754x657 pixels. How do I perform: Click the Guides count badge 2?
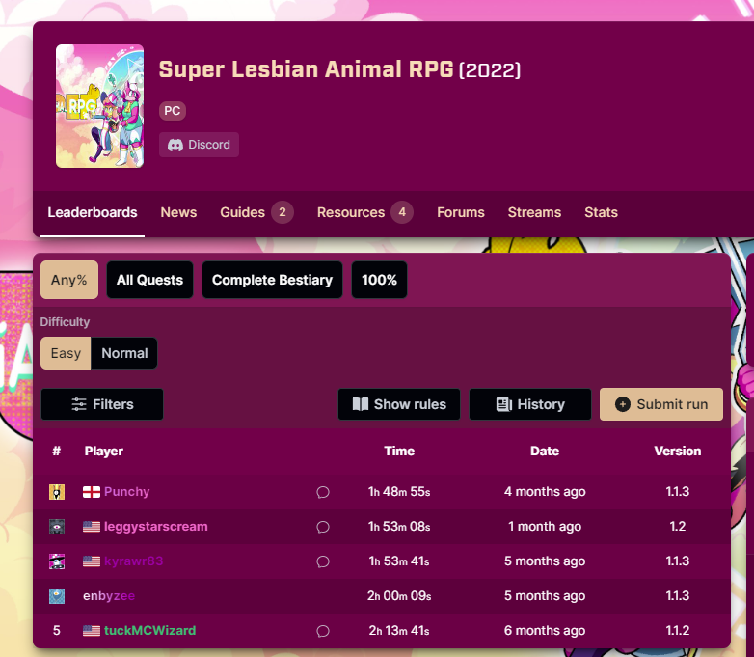[x=283, y=212]
